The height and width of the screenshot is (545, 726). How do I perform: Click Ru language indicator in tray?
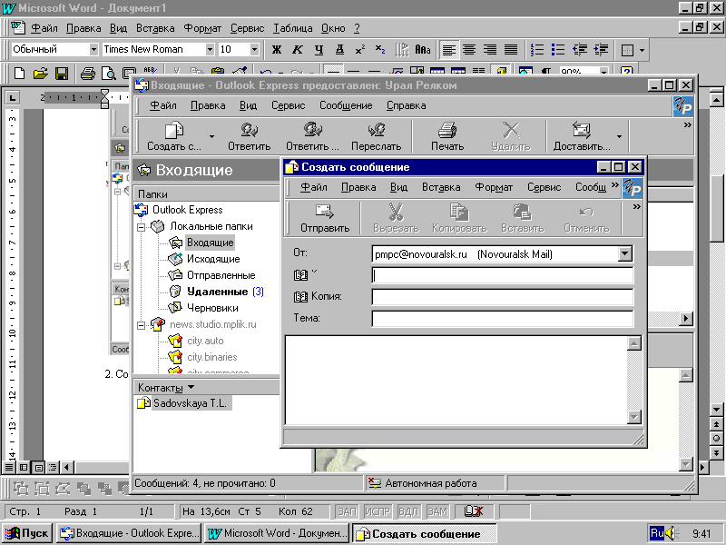click(657, 533)
